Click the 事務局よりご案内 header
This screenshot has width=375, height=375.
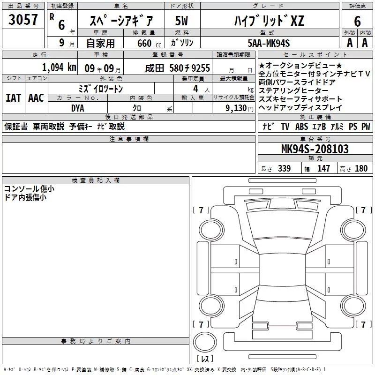[x=96, y=341]
